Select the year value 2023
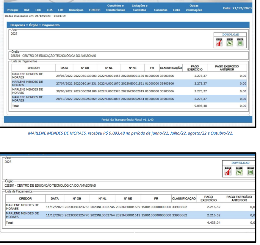 (8, 162)
